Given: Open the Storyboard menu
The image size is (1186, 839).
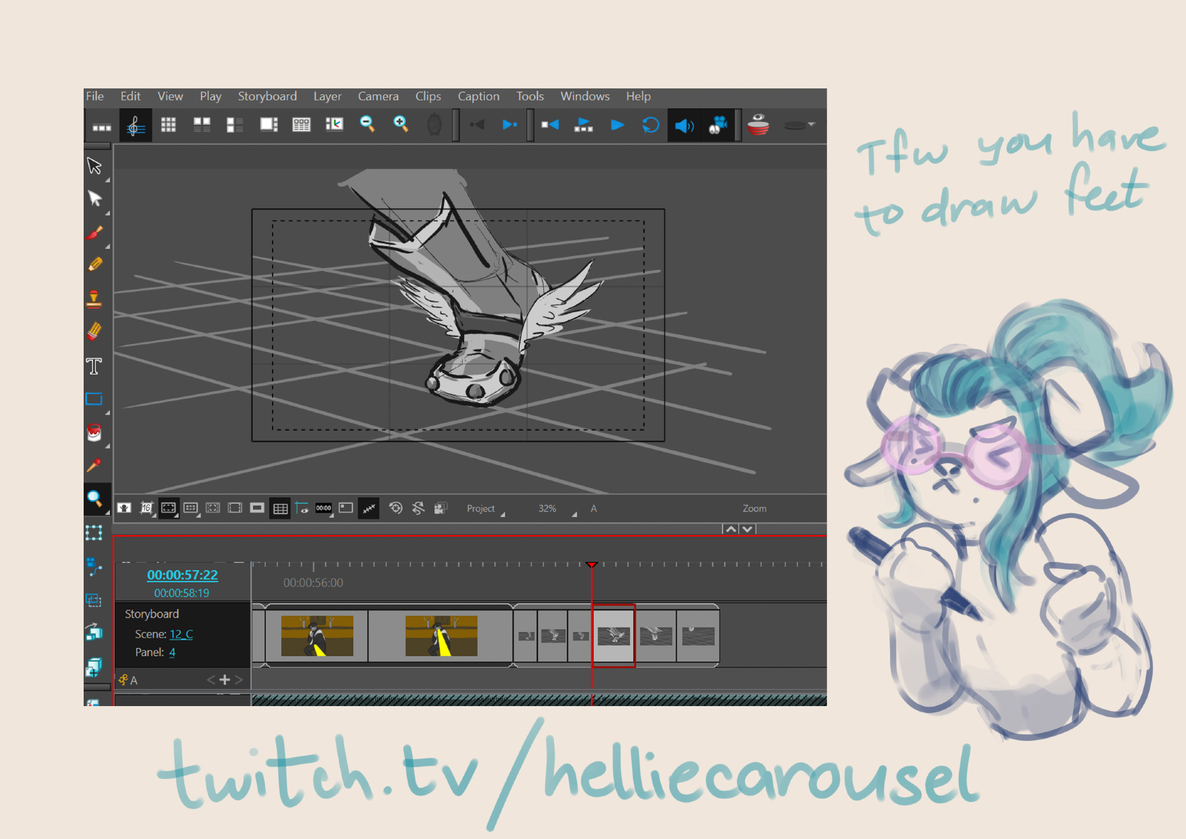Looking at the screenshot, I should click(267, 96).
